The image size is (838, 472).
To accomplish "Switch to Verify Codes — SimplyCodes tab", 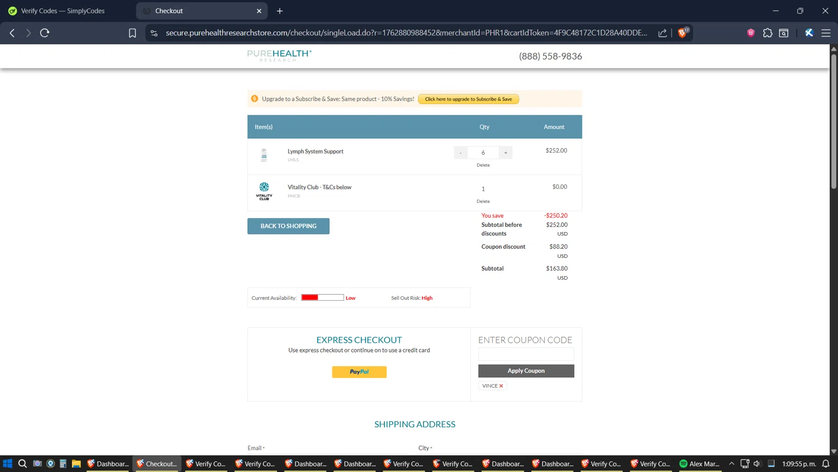I will [x=63, y=11].
